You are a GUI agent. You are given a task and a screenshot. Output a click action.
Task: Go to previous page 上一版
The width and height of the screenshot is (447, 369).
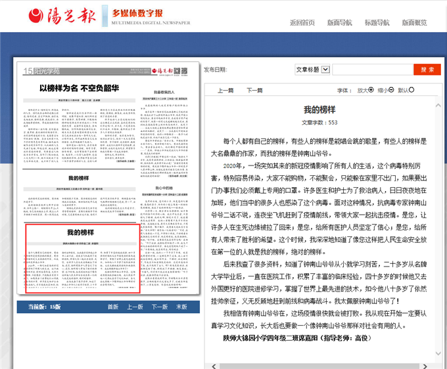pos(135,307)
